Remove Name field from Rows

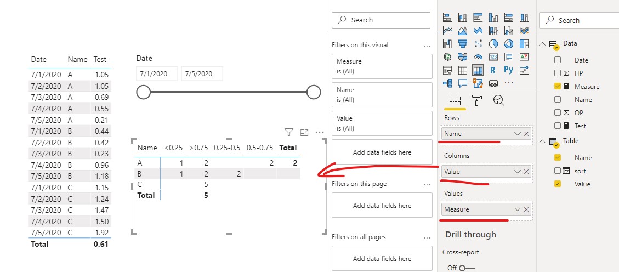point(526,134)
